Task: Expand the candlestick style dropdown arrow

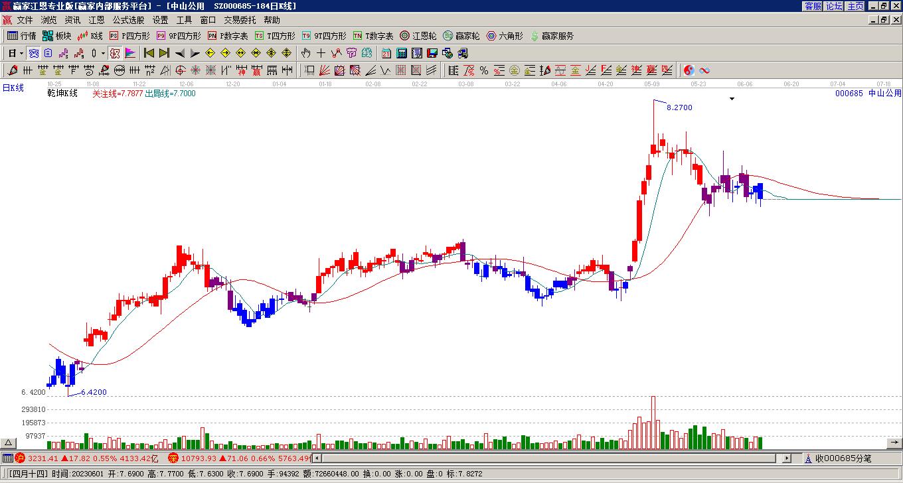Action: coord(103,53)
